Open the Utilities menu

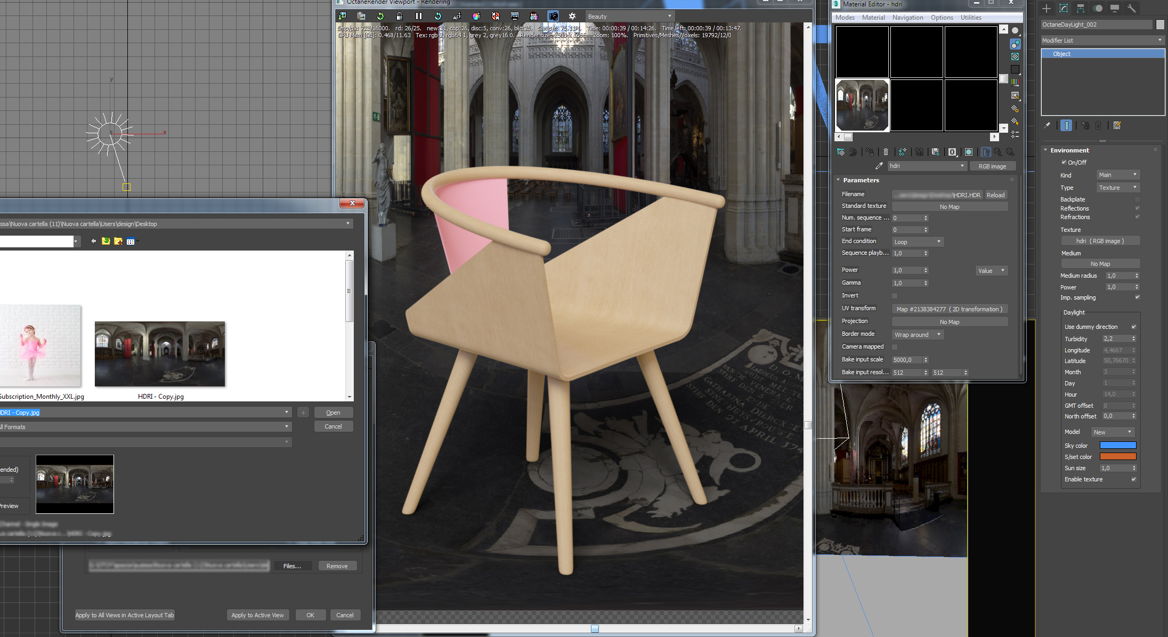tap(970, 18)
